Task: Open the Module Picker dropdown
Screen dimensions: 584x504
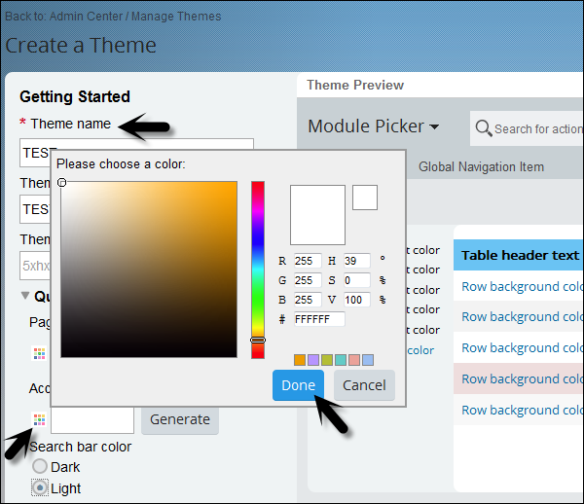Action: pos(373,126)
